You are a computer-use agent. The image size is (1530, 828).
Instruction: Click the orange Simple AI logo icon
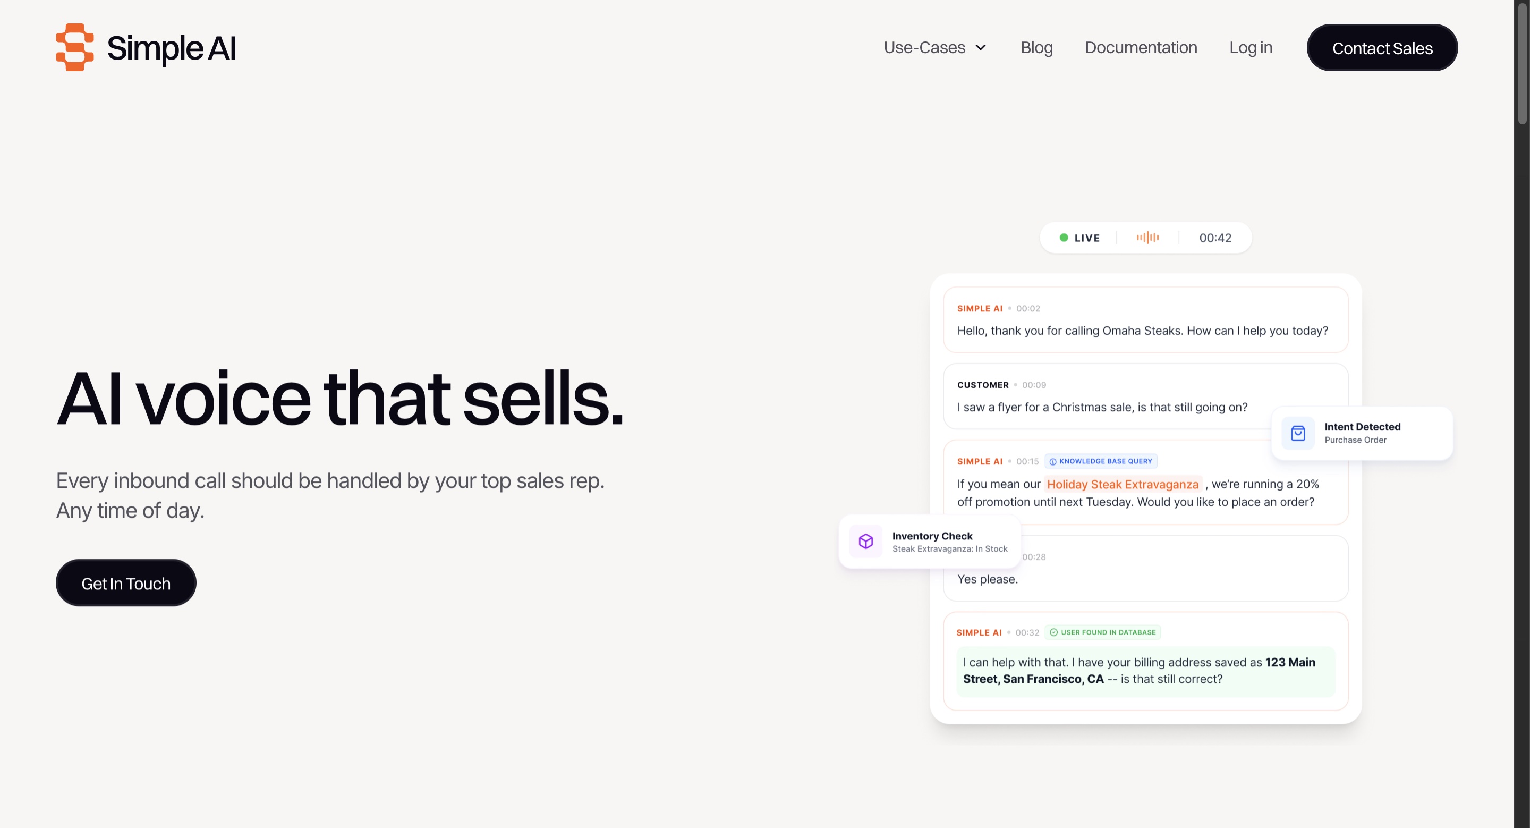tap(75, 47)
